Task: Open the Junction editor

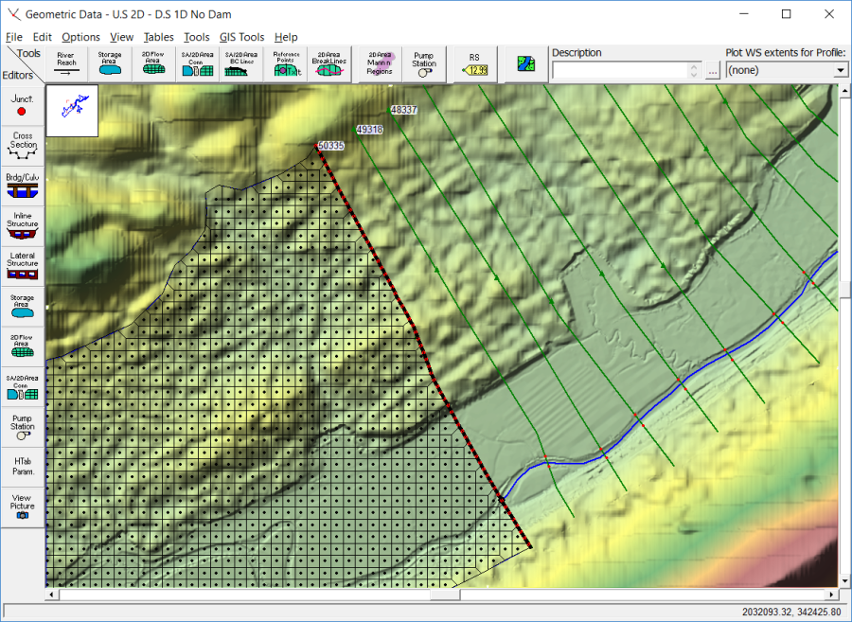Action: tap(23, 105)
